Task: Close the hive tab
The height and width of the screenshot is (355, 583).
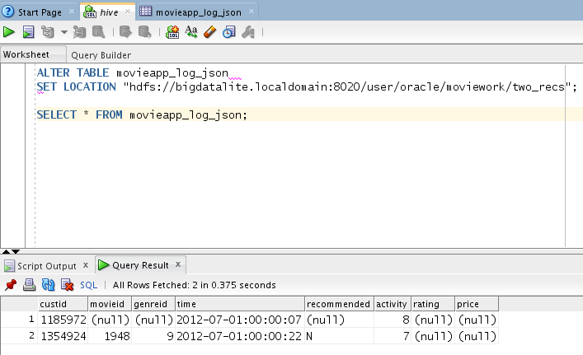Action: pyautogui.click(x=128, y=12)
